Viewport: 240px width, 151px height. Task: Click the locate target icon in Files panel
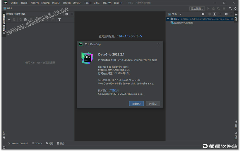pos(209,14)
